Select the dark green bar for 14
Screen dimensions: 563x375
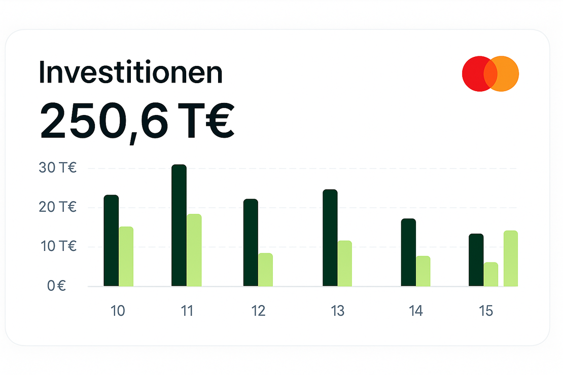(408, 252)
